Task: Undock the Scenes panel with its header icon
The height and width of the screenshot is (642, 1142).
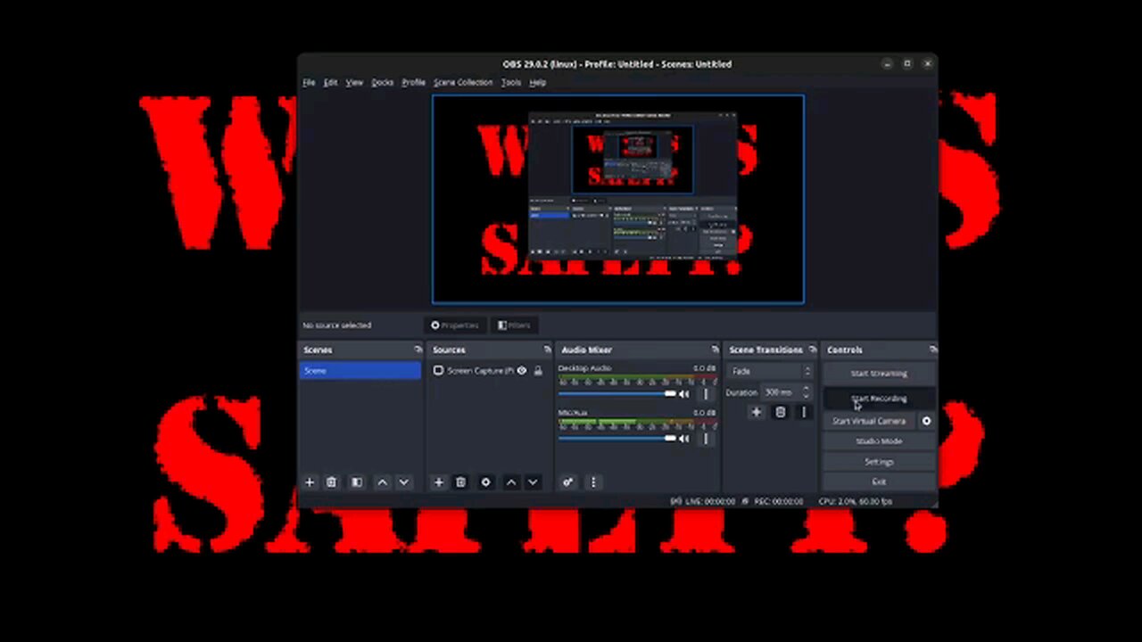Action: point(418,350)
